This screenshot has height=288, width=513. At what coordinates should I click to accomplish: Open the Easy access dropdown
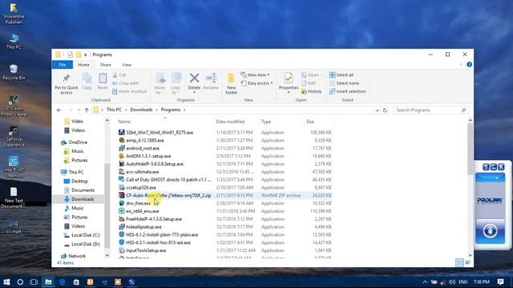(256, 83)
